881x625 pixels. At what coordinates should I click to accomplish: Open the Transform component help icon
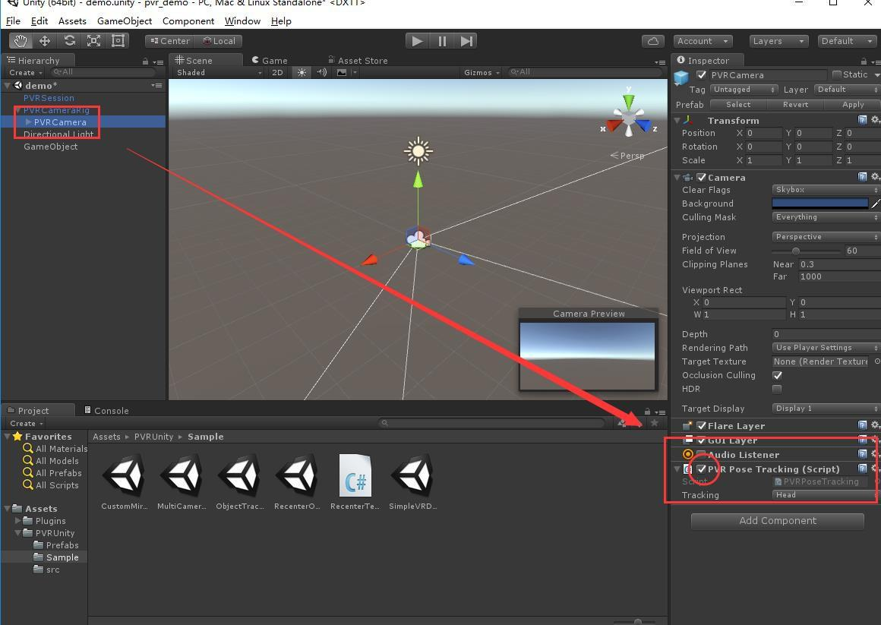coord(863,120)
